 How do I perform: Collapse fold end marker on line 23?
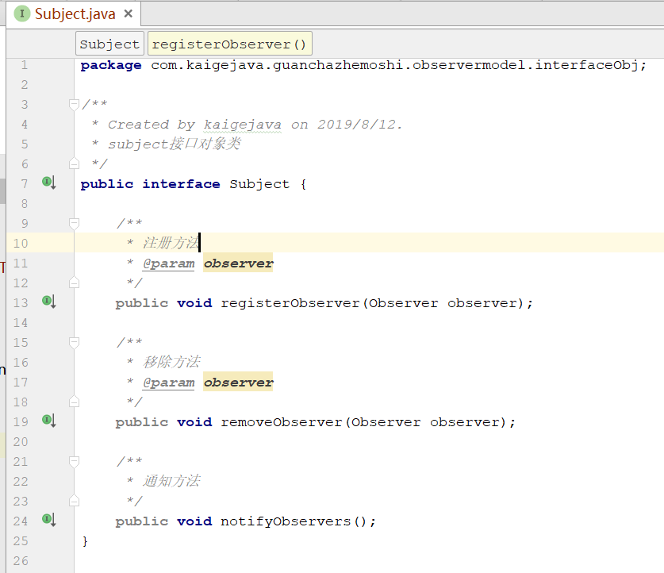[x=74, y=501]
